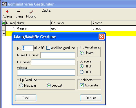The width and height of the screenshot is (136, 108).
Task: Select the Staiuu address cell
Action: click(x=114, y=28)
